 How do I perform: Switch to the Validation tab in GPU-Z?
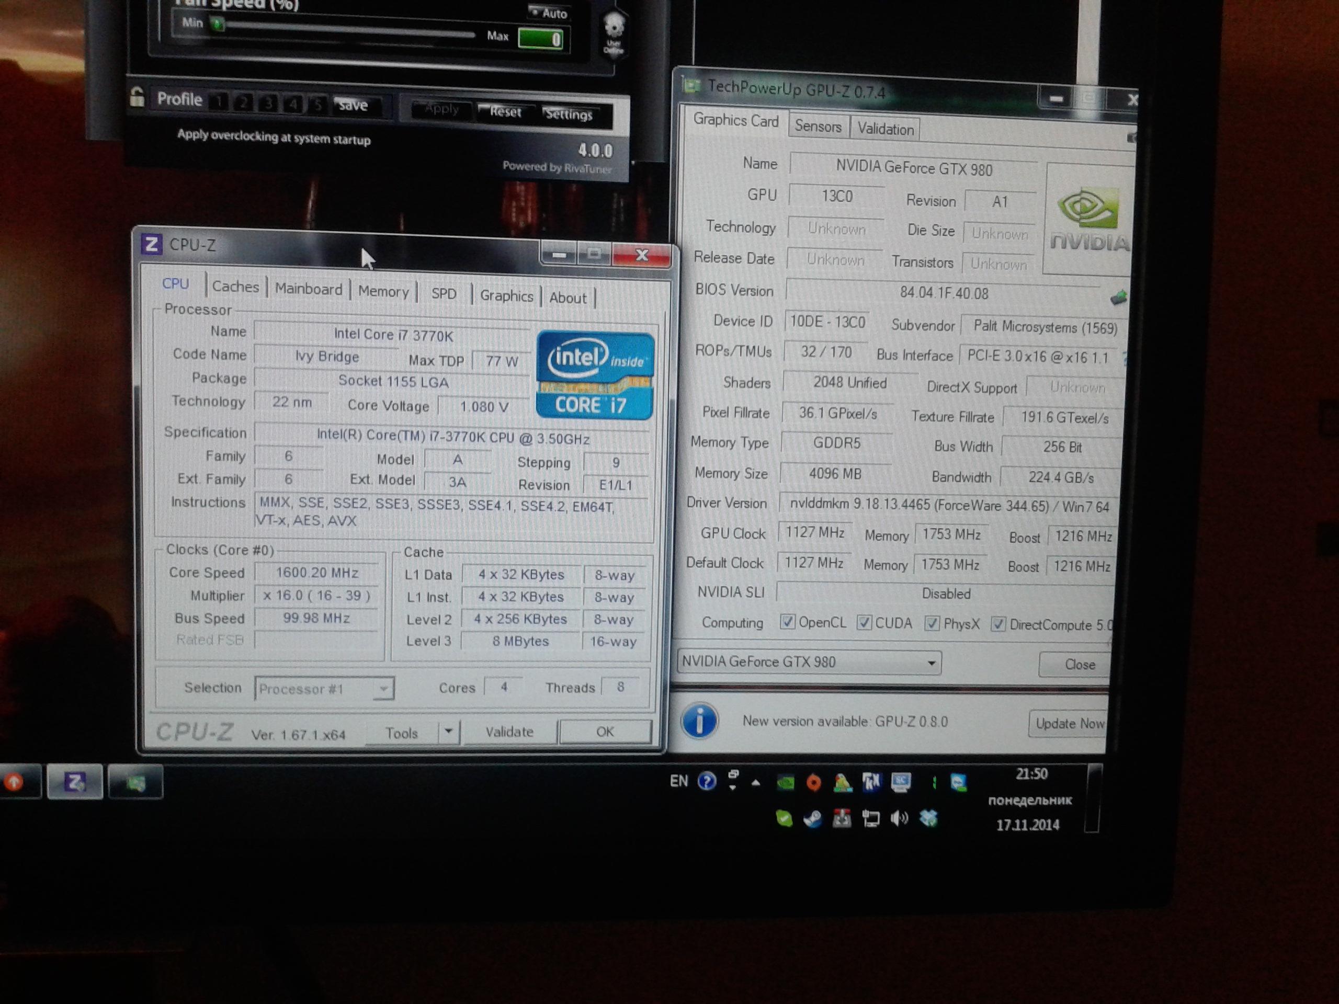click(886, 129)
